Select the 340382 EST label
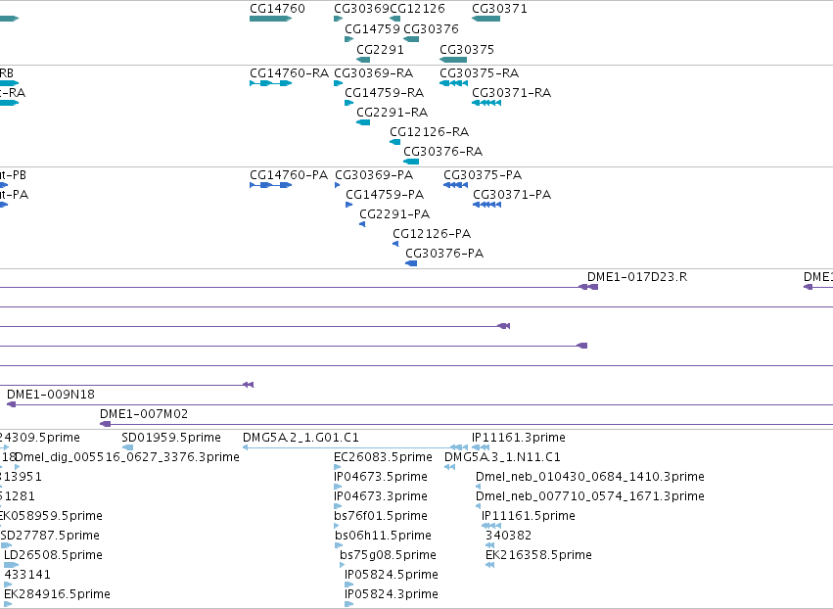 pyautogui.click(x=508, y=536)
